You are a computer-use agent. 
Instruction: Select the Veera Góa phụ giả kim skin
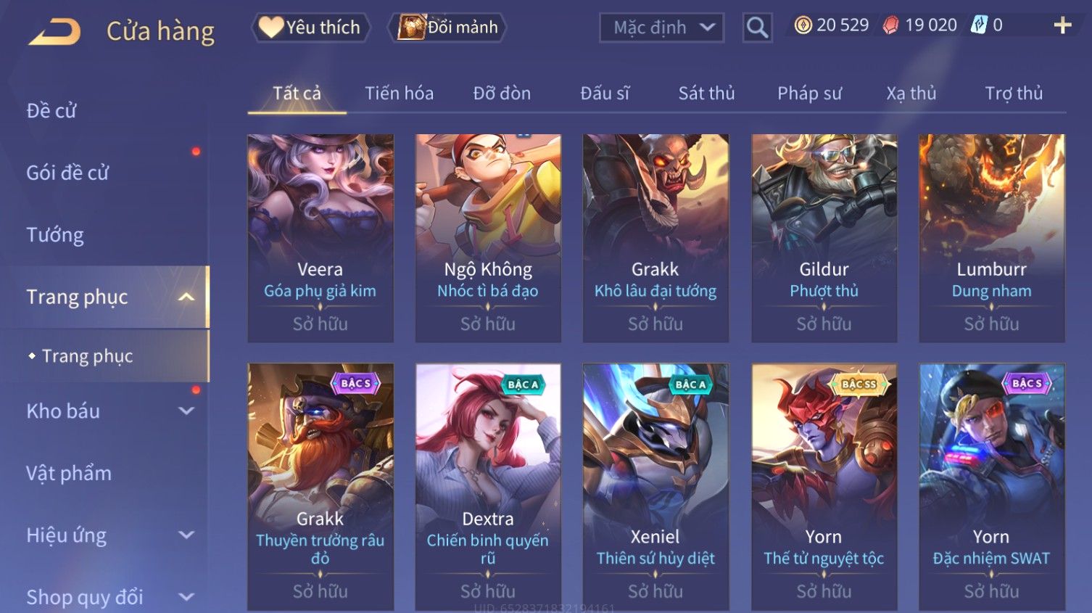(x=320, y=238)
